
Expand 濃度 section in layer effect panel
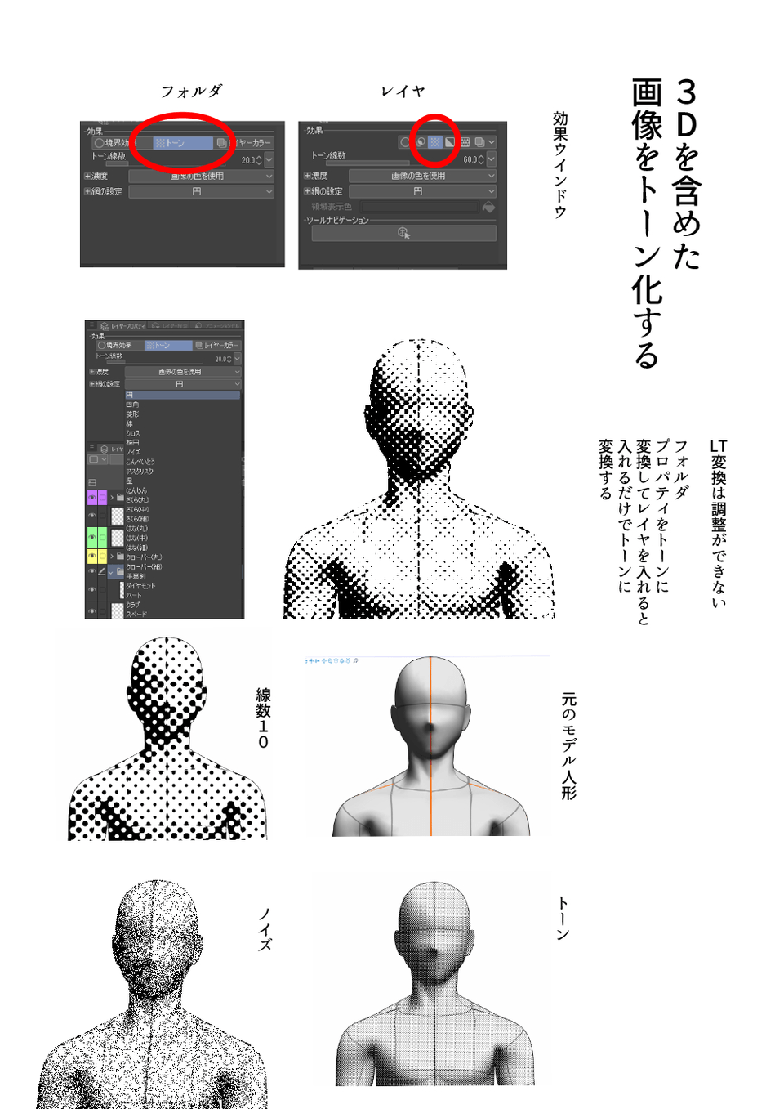(307, 176)
